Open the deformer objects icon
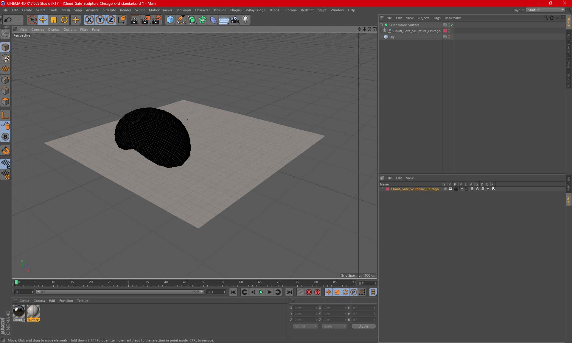The image size is (572, 343). tap(213, 20)
